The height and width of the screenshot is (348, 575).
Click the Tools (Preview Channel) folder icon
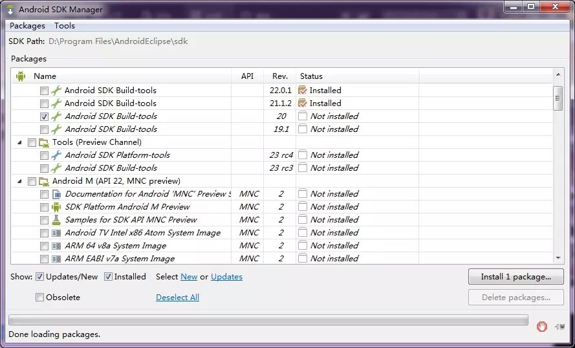44,142
